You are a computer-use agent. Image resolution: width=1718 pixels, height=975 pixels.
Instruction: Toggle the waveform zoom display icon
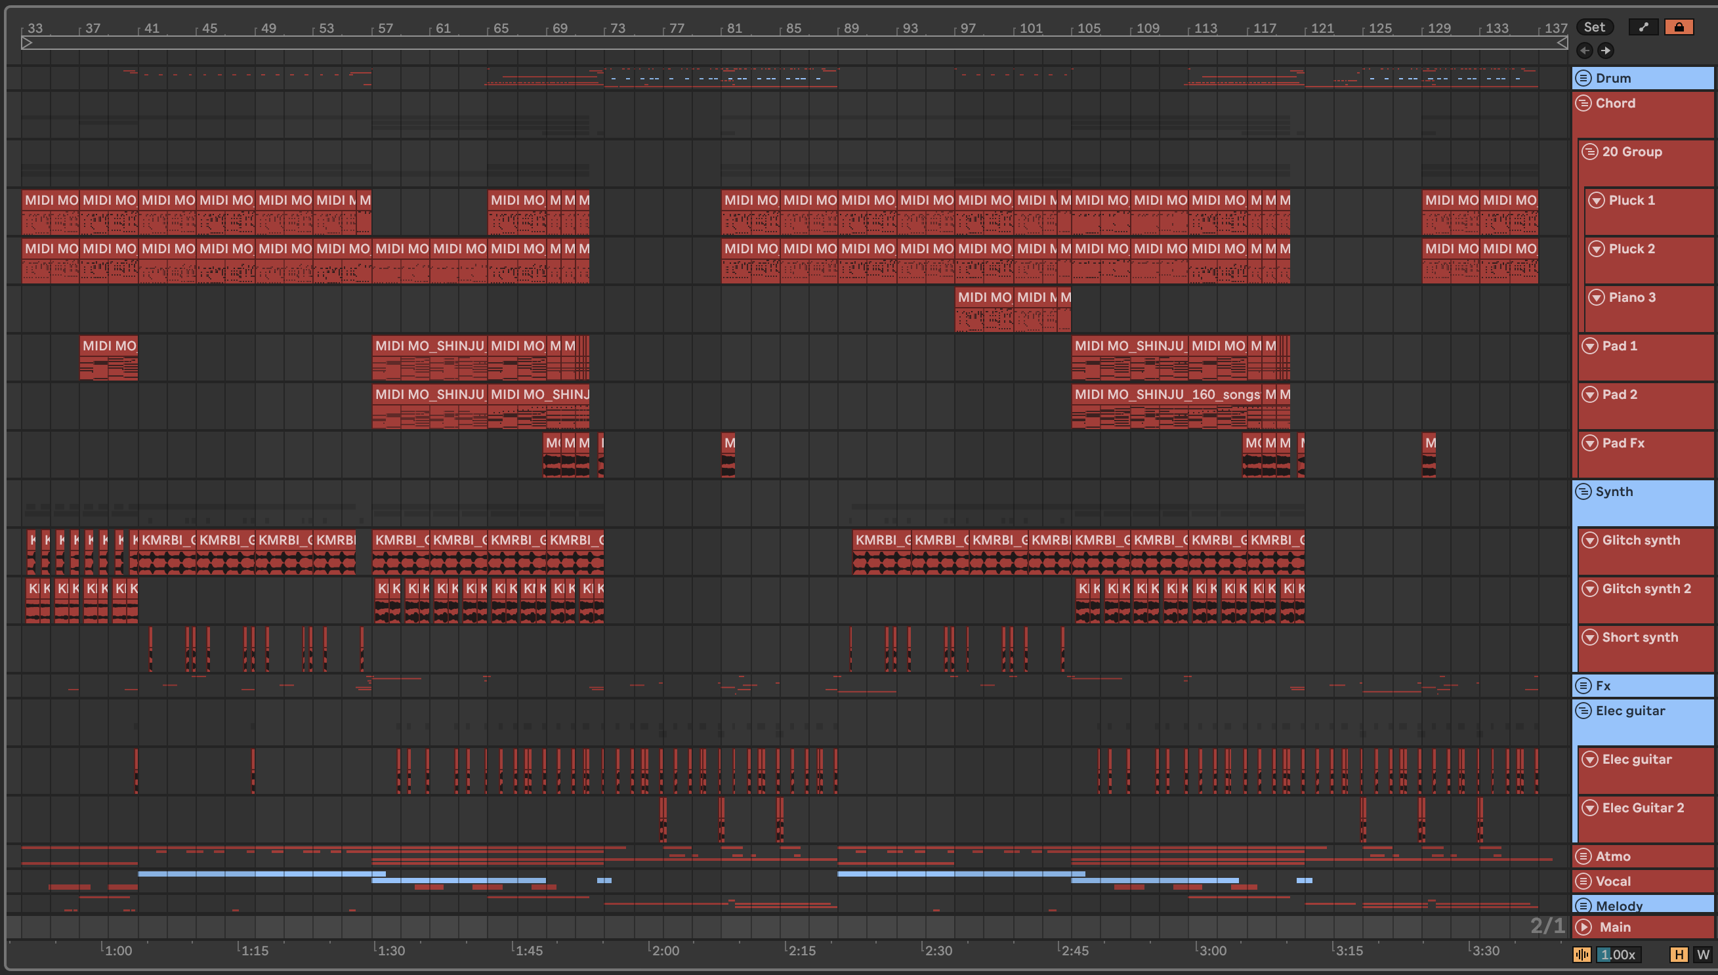click(x=1582, y=954)
